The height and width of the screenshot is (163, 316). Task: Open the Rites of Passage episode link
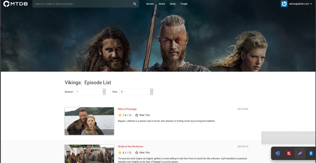[127, 109]
